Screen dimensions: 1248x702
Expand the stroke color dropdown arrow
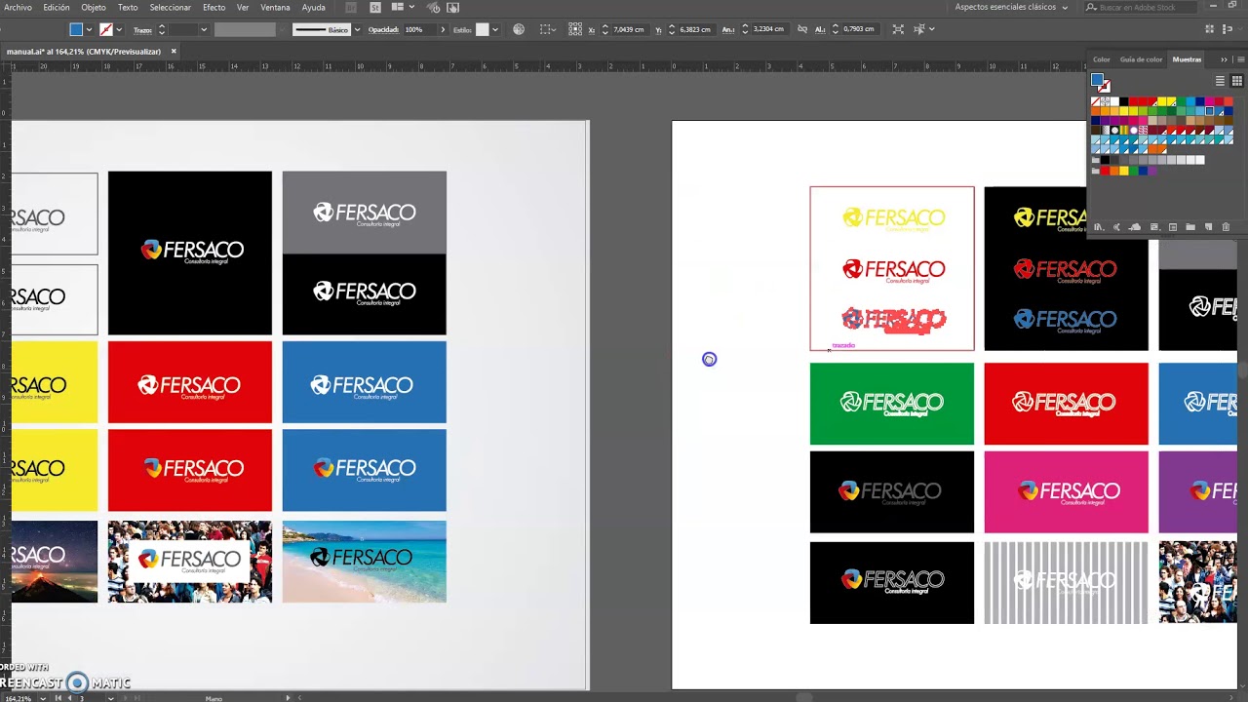point(119,29)
